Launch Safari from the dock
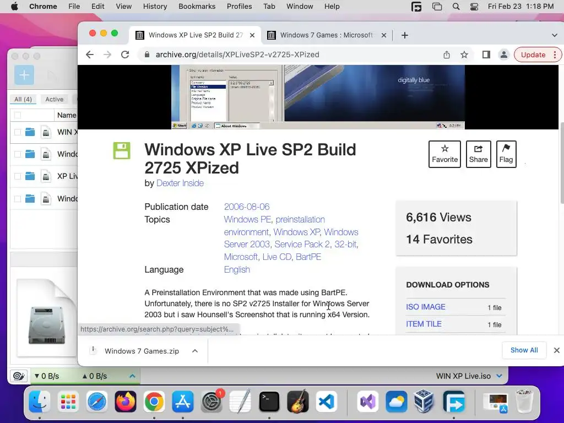Screen dimensions: 564x423 [97, 402]
